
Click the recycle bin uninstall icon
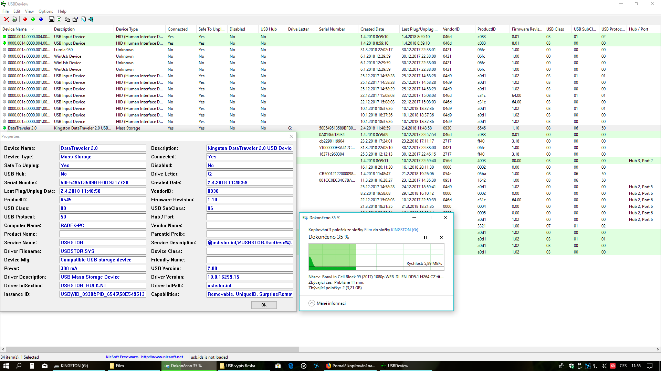pos(14,19)
